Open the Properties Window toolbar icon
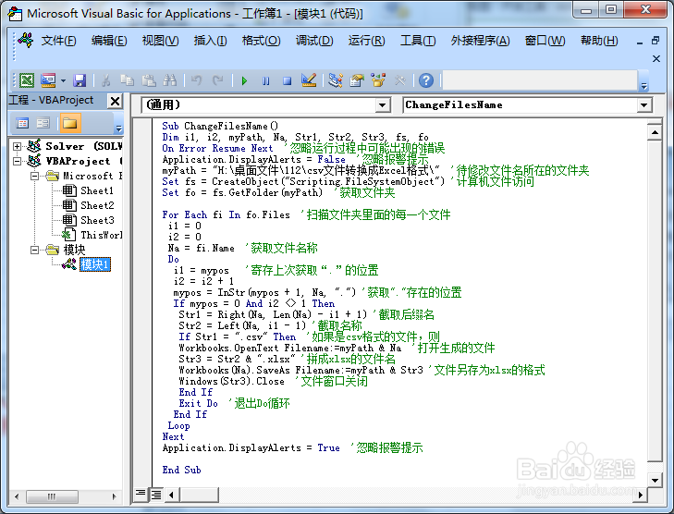Screen dimensions: 674x514 pyautogui.click(x=357, y=80)
